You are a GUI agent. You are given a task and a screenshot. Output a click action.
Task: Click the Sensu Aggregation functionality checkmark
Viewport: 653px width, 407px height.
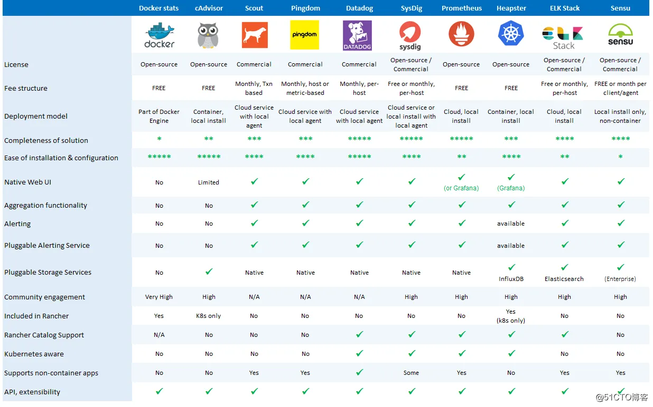[621, 205]
